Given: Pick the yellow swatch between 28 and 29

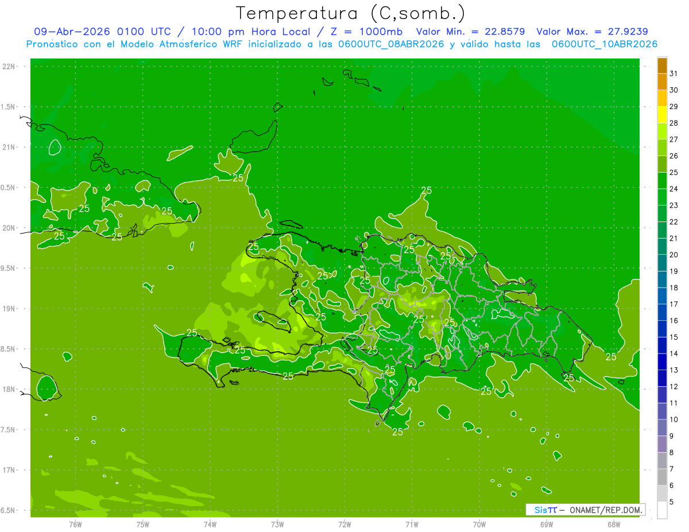Looking at the screenshot, I should (x=662, y=115).
